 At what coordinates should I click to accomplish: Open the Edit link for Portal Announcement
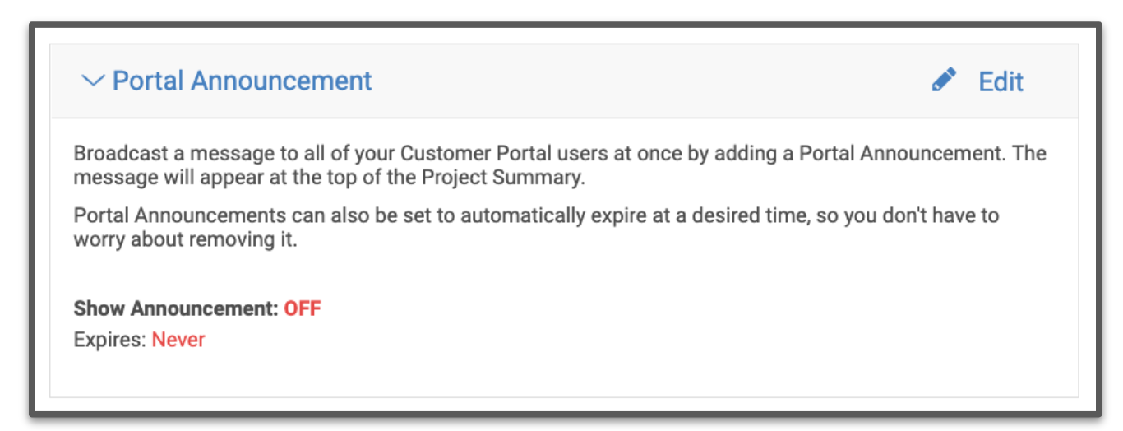[1001, 81]
